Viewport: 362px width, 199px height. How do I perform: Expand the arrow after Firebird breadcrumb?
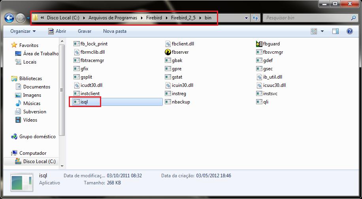click(x=166, y=18)
